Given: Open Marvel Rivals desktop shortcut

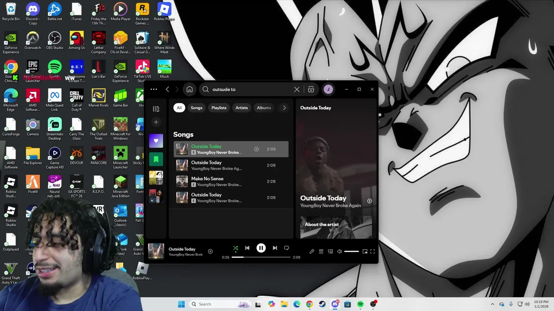Looking at the screenshot, I should tap(99, 98).
